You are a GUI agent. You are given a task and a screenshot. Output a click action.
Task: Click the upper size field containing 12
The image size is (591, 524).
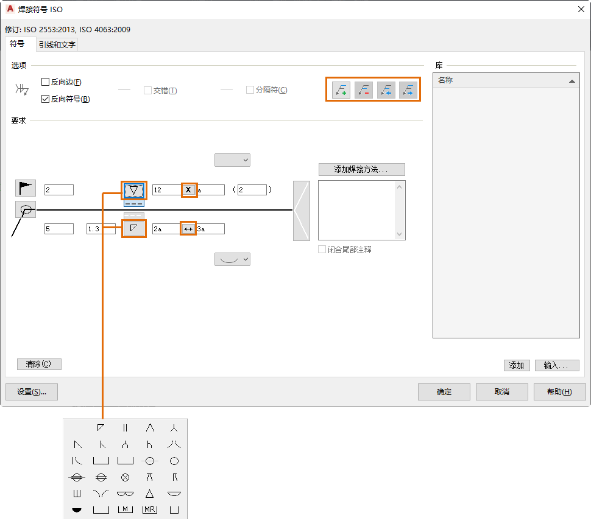pos(168,190)
